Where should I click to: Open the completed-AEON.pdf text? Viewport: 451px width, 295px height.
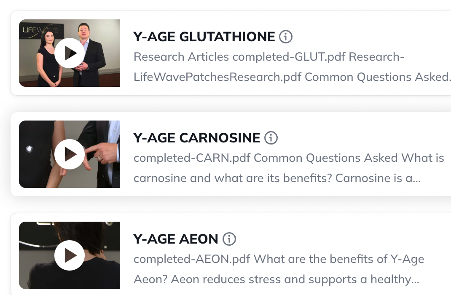pyautogui.click(x=192, y=259)
